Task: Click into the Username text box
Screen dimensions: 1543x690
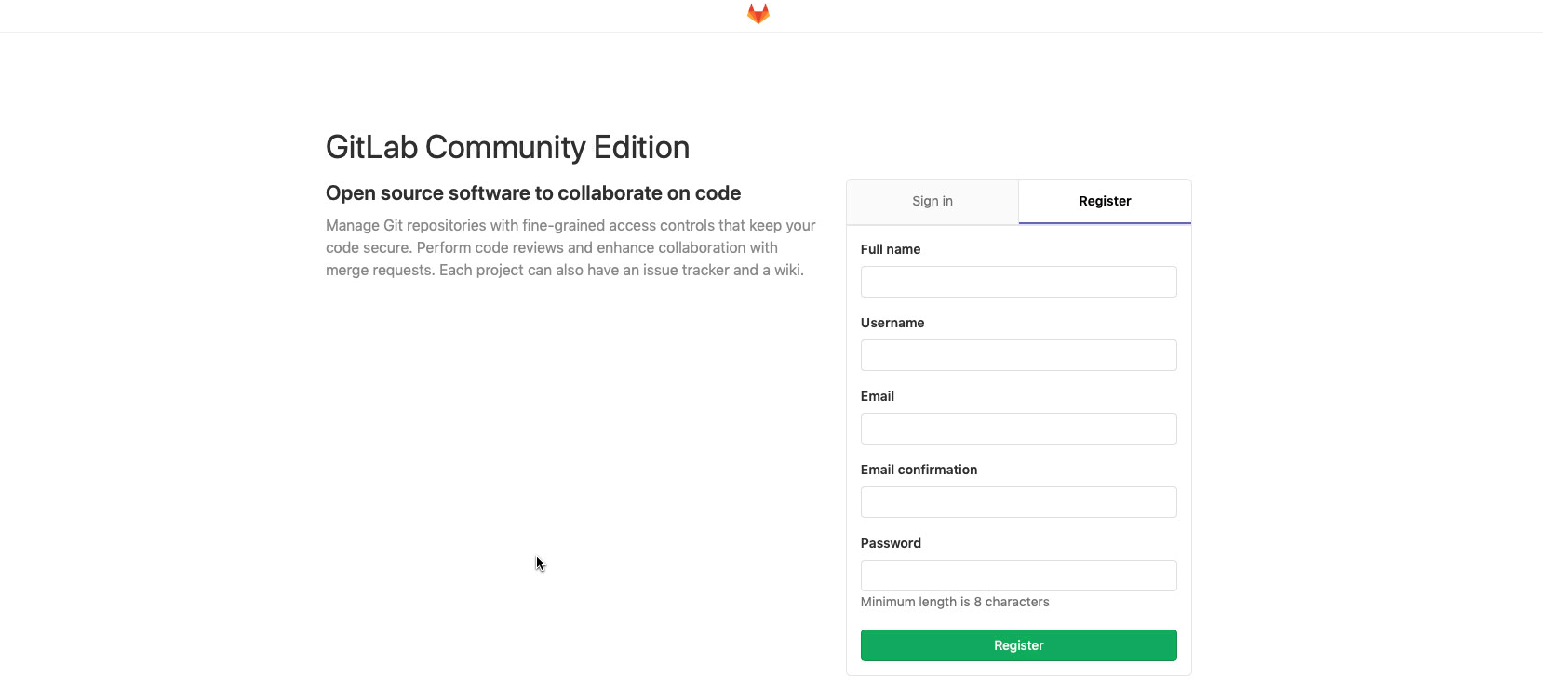Action: click(x=1018, y=355)
